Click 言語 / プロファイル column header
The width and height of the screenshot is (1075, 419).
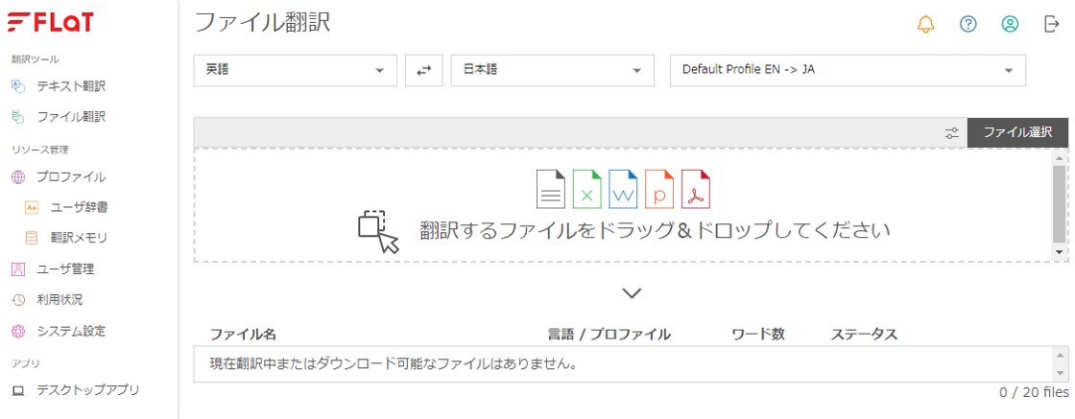[x=609, y=334]
